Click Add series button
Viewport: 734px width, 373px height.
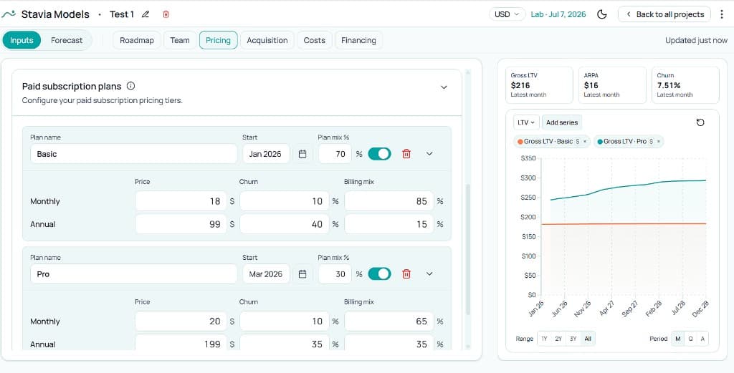[562, 122]
